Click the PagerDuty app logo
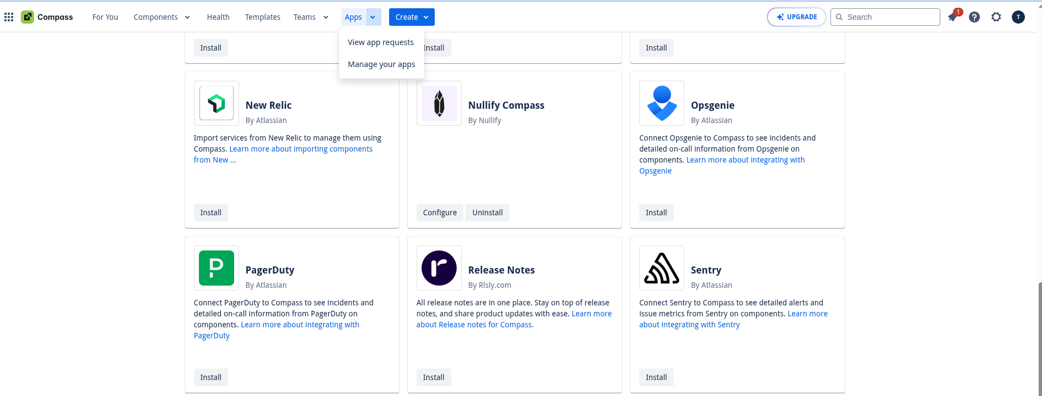The height and width of the screenshot is (396, 1042). coord(217,268)
